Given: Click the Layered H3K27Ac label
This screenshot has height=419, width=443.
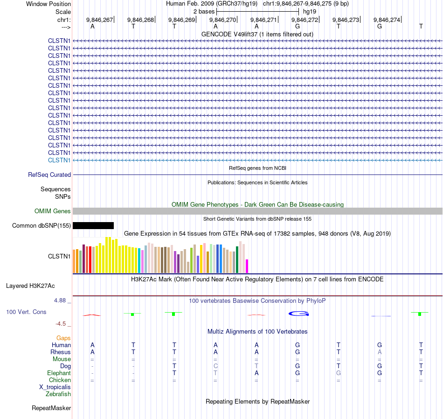Looking at the screenshot, I should [30, 286].
